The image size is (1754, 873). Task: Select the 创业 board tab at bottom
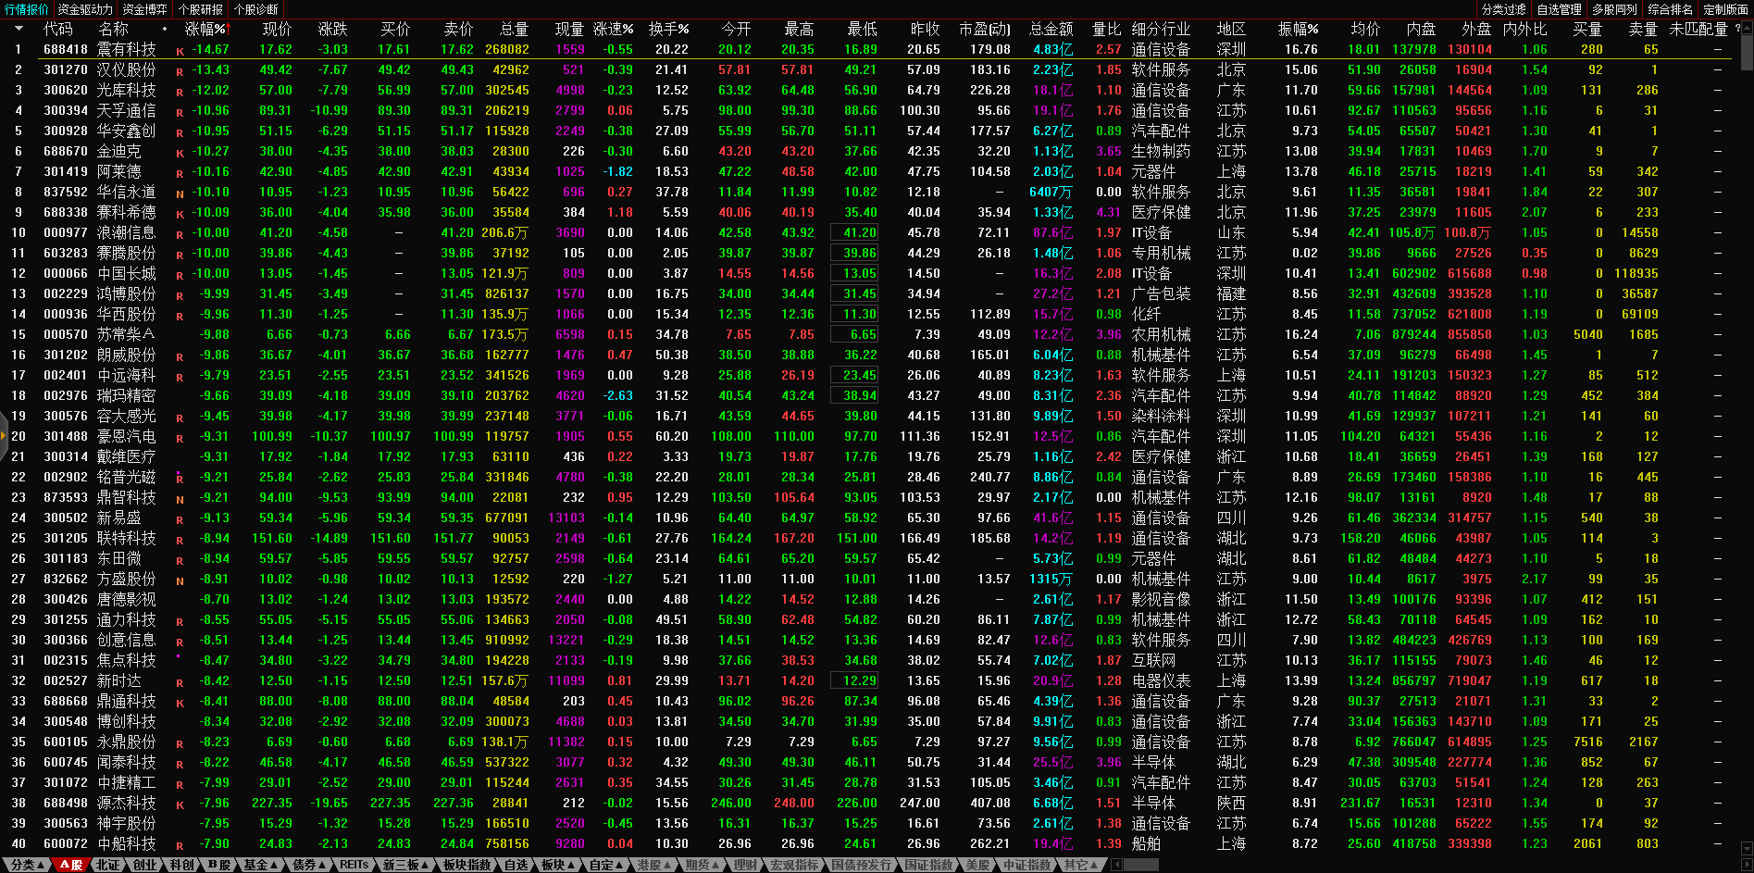(x=144, y=865)
